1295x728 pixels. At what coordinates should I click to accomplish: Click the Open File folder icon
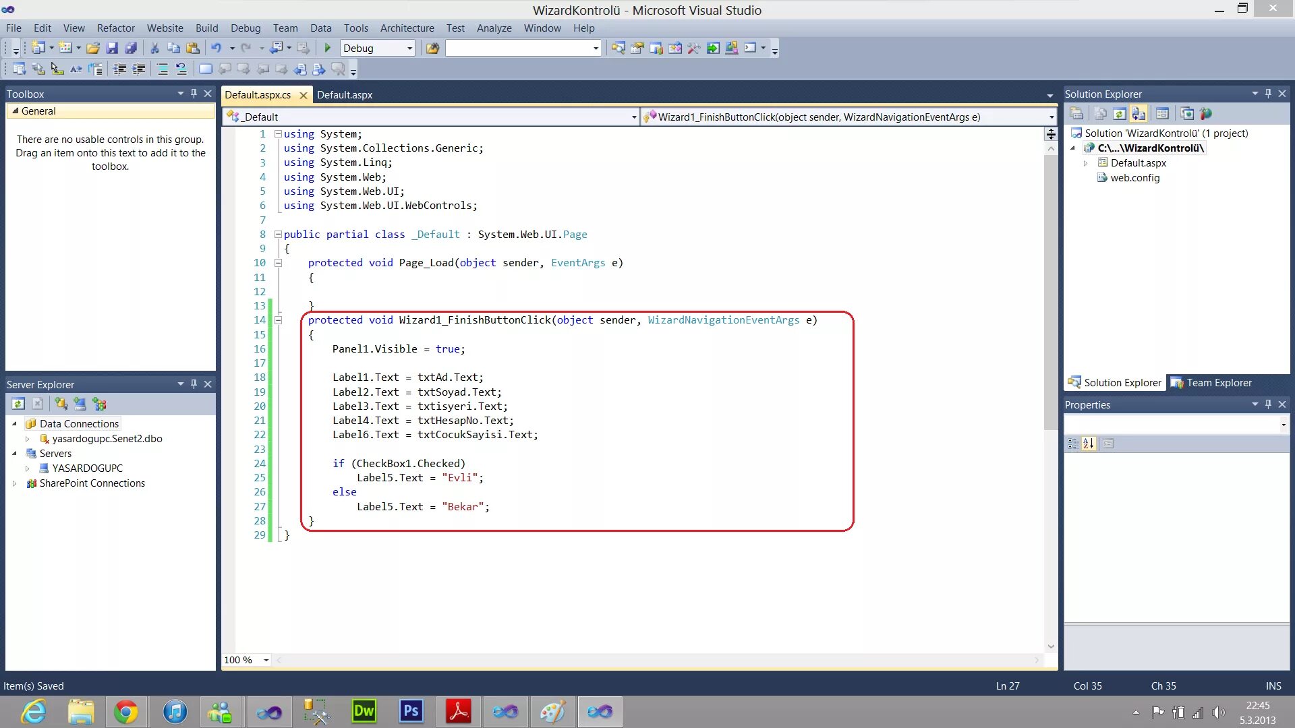(x=93, y=48)
